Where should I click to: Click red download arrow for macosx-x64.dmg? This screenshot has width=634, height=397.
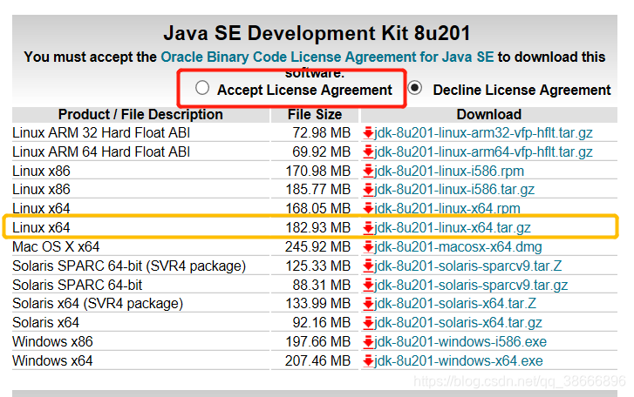pyautogui.click(x=368, y=247)
